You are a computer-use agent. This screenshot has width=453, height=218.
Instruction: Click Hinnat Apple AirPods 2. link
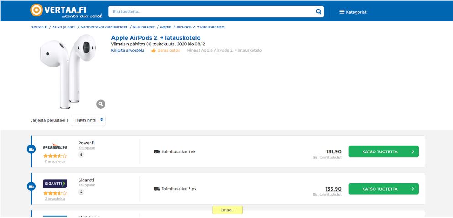(x=225, y=51)
